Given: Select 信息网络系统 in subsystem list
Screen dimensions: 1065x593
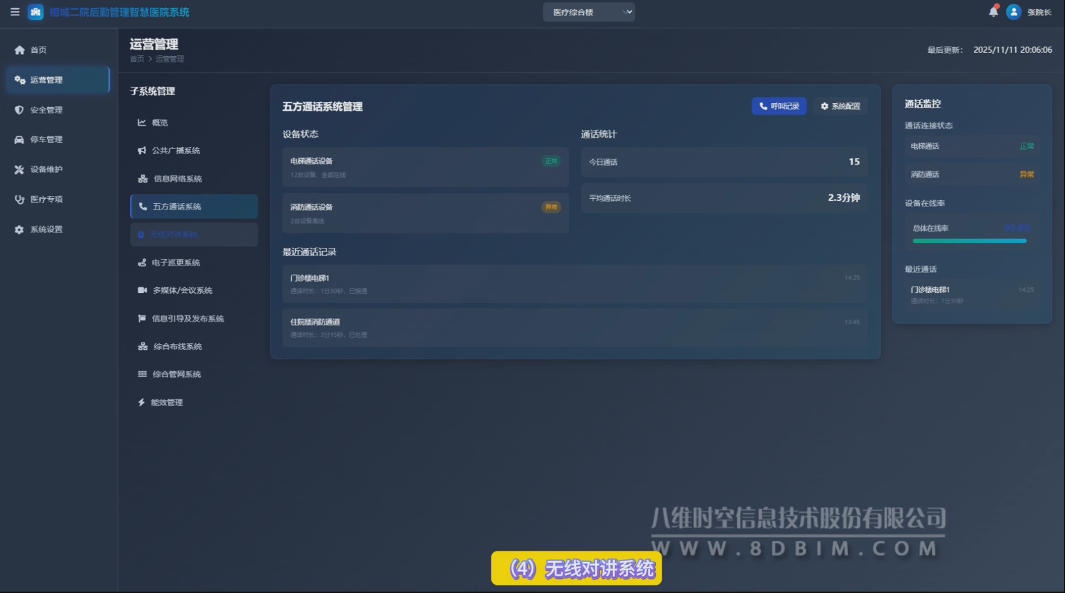Looking at the screenshot, I should click(177, 179).
